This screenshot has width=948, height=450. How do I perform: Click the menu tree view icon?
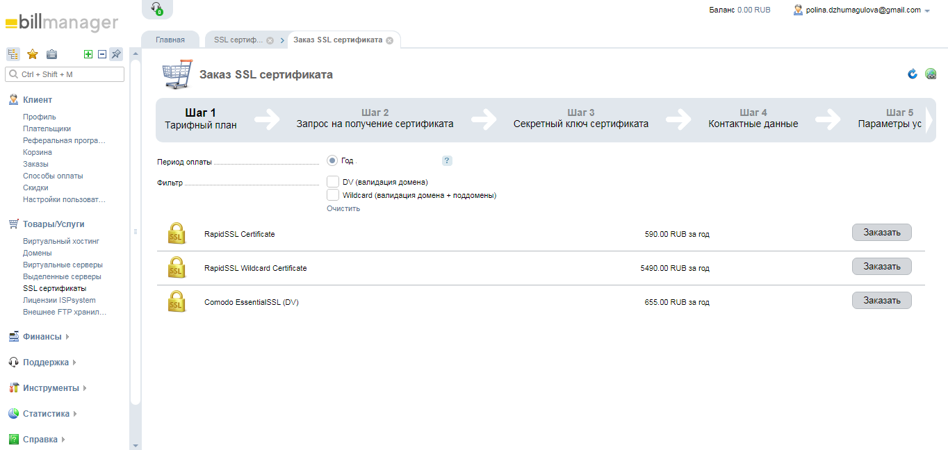pos(13,54)
